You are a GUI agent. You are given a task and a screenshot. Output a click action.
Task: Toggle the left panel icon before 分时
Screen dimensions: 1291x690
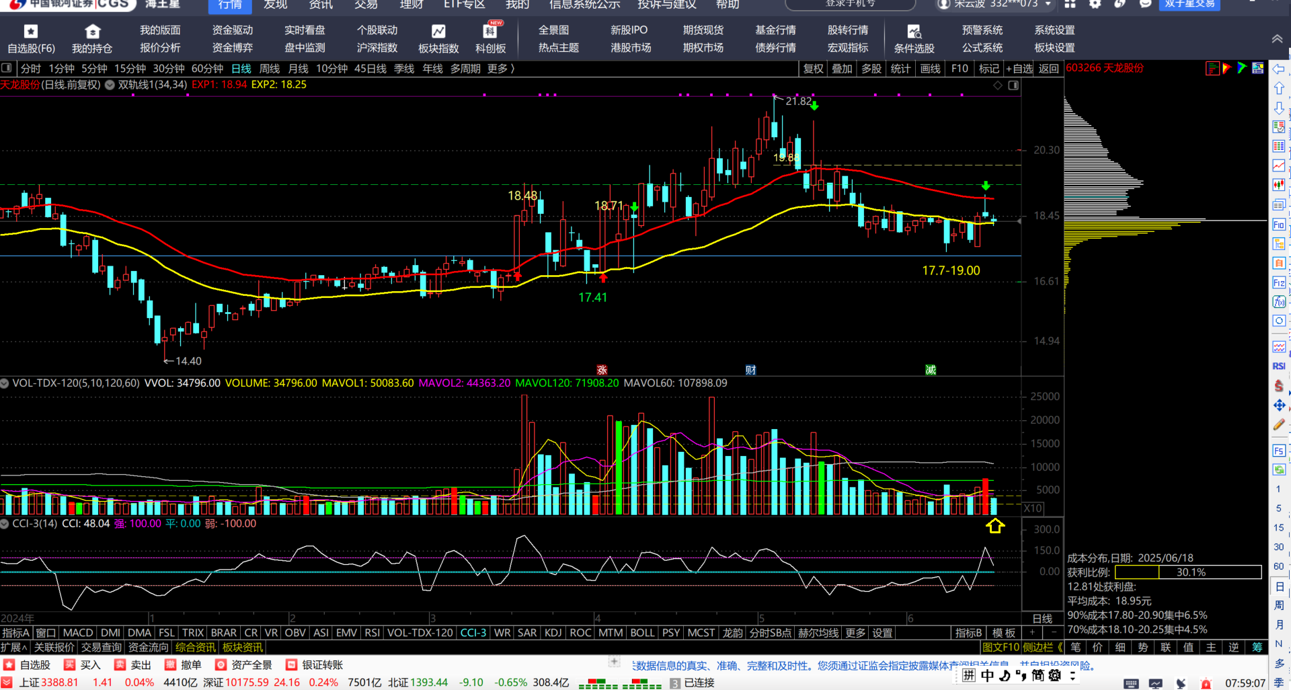click(x=7, y=69)
